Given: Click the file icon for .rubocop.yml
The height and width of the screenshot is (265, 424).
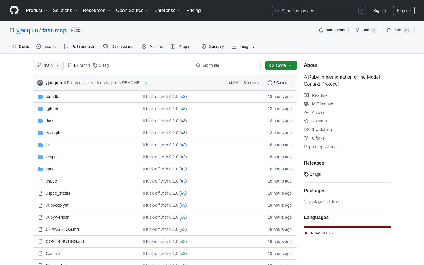Looking at the screenshot, I should (40, 205).
